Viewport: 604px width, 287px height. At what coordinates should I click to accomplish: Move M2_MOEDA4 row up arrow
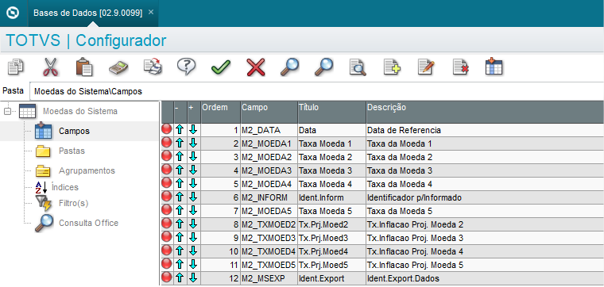(x=180, y=184)
